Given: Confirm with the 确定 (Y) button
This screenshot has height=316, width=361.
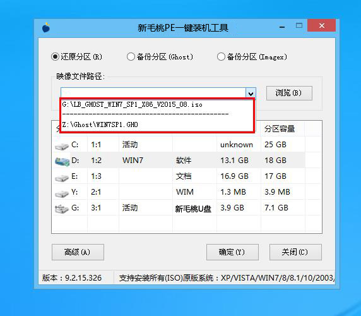Looking at the screenshot, I should point(232,252).
